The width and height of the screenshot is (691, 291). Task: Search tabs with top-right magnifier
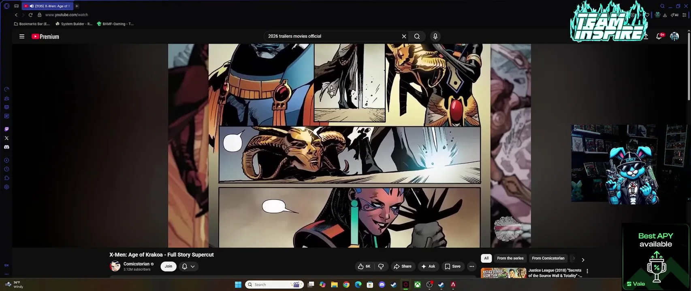click(662, 6)
